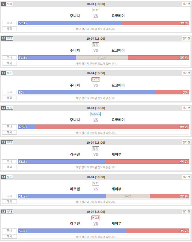
Task: Click the U/O 5.5 badge in match 12
Action: point(96,114)
